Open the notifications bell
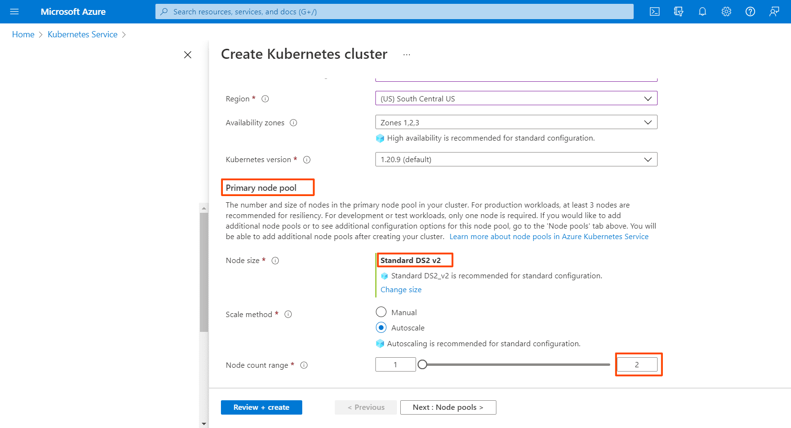791x428 pixels. [x=703, y=11]
